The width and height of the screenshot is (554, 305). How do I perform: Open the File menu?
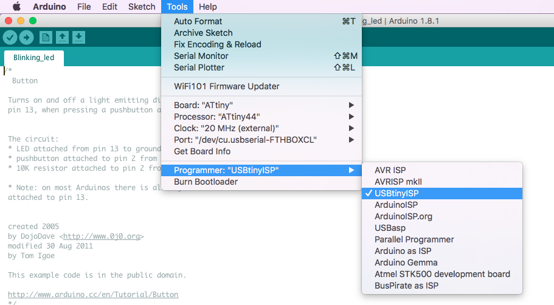(x=84, y=7)
